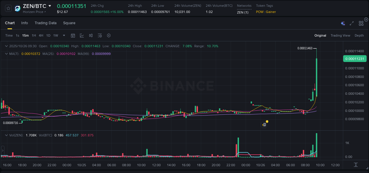This screenshot has height=173, width=369.
Task: Collapse the MA indicator row
Action: (6, 53)
